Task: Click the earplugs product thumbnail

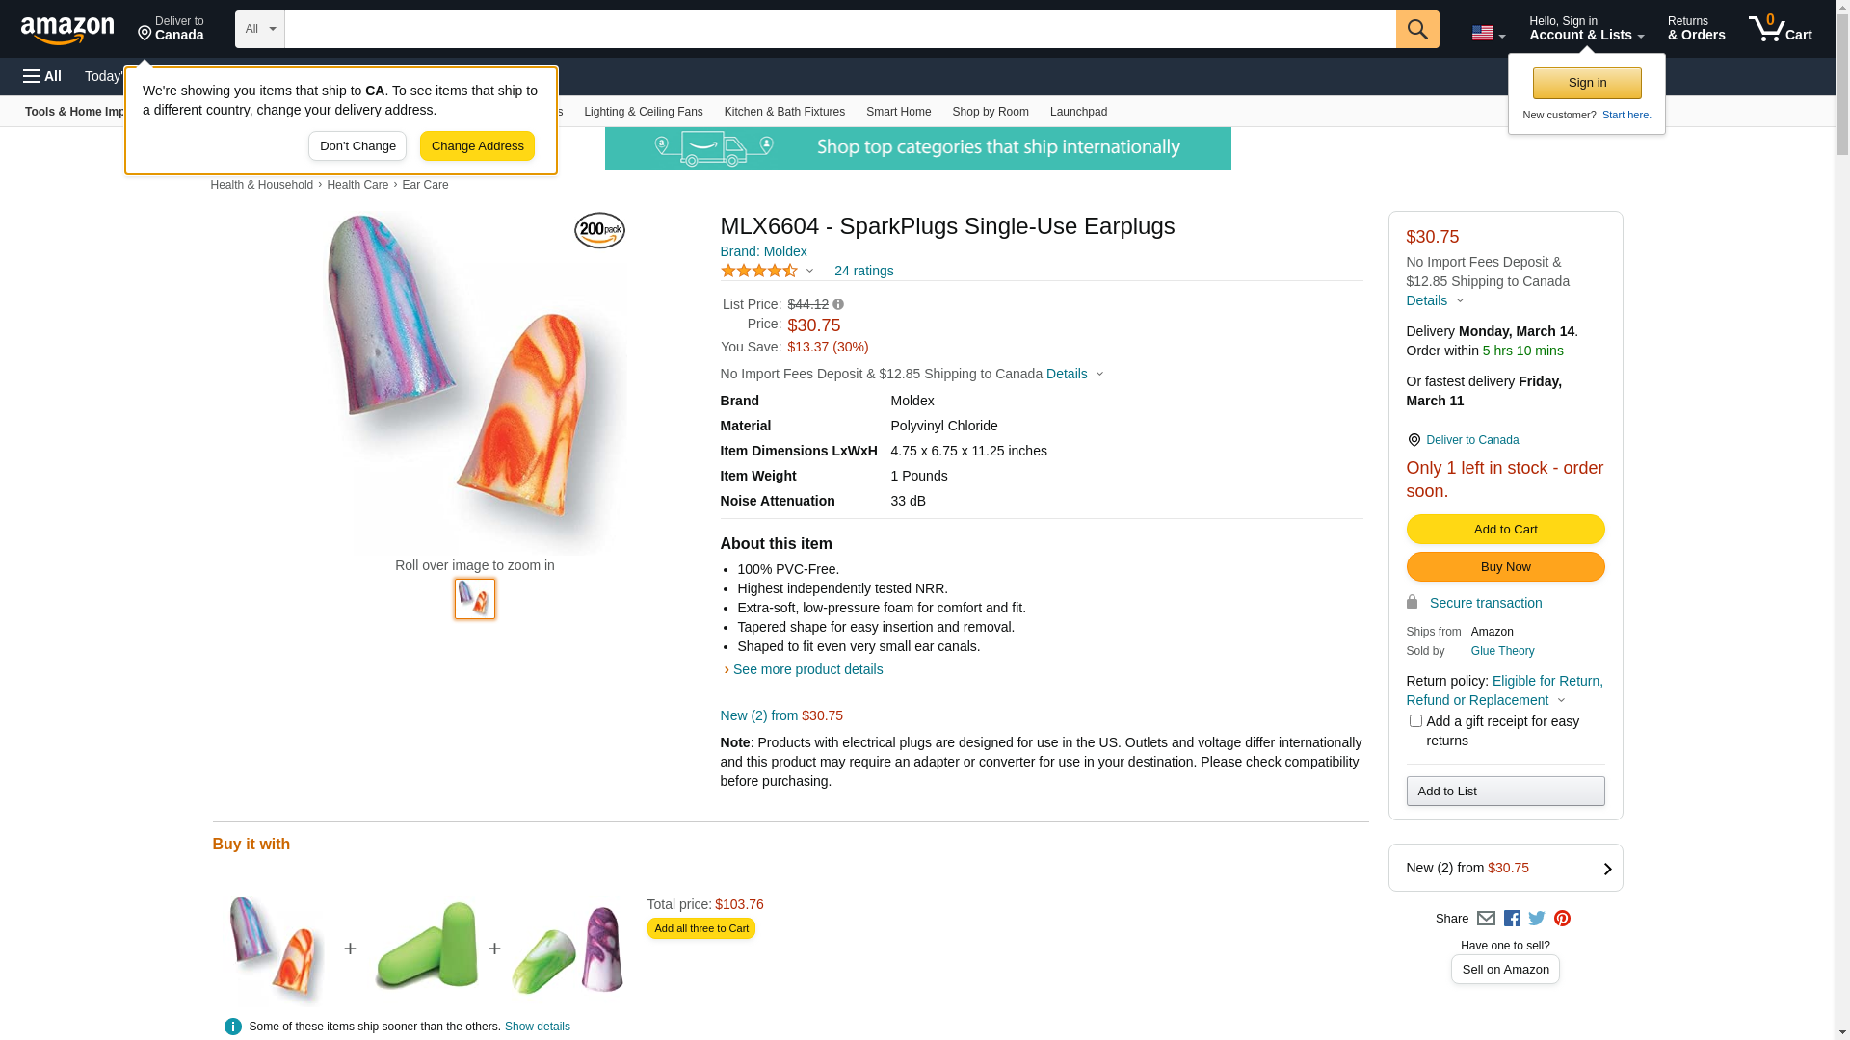Action: tap(475, 599)
